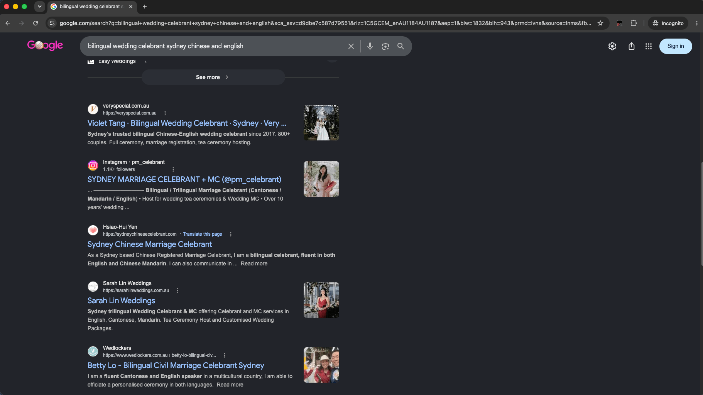Open more options for Instagram pm_celebrant result
Image resolution: width=703 pixels, height=395 pixels.
pos(173,169)
